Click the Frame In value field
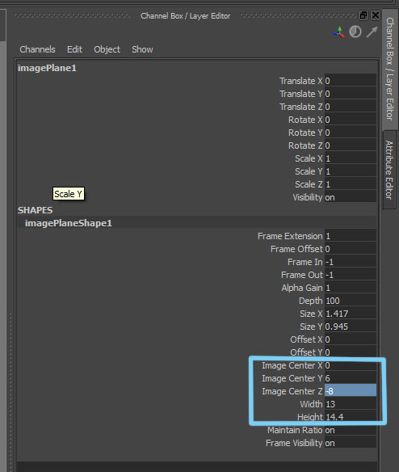The height and width of the screenshot is (472, 399). point(351,262)
